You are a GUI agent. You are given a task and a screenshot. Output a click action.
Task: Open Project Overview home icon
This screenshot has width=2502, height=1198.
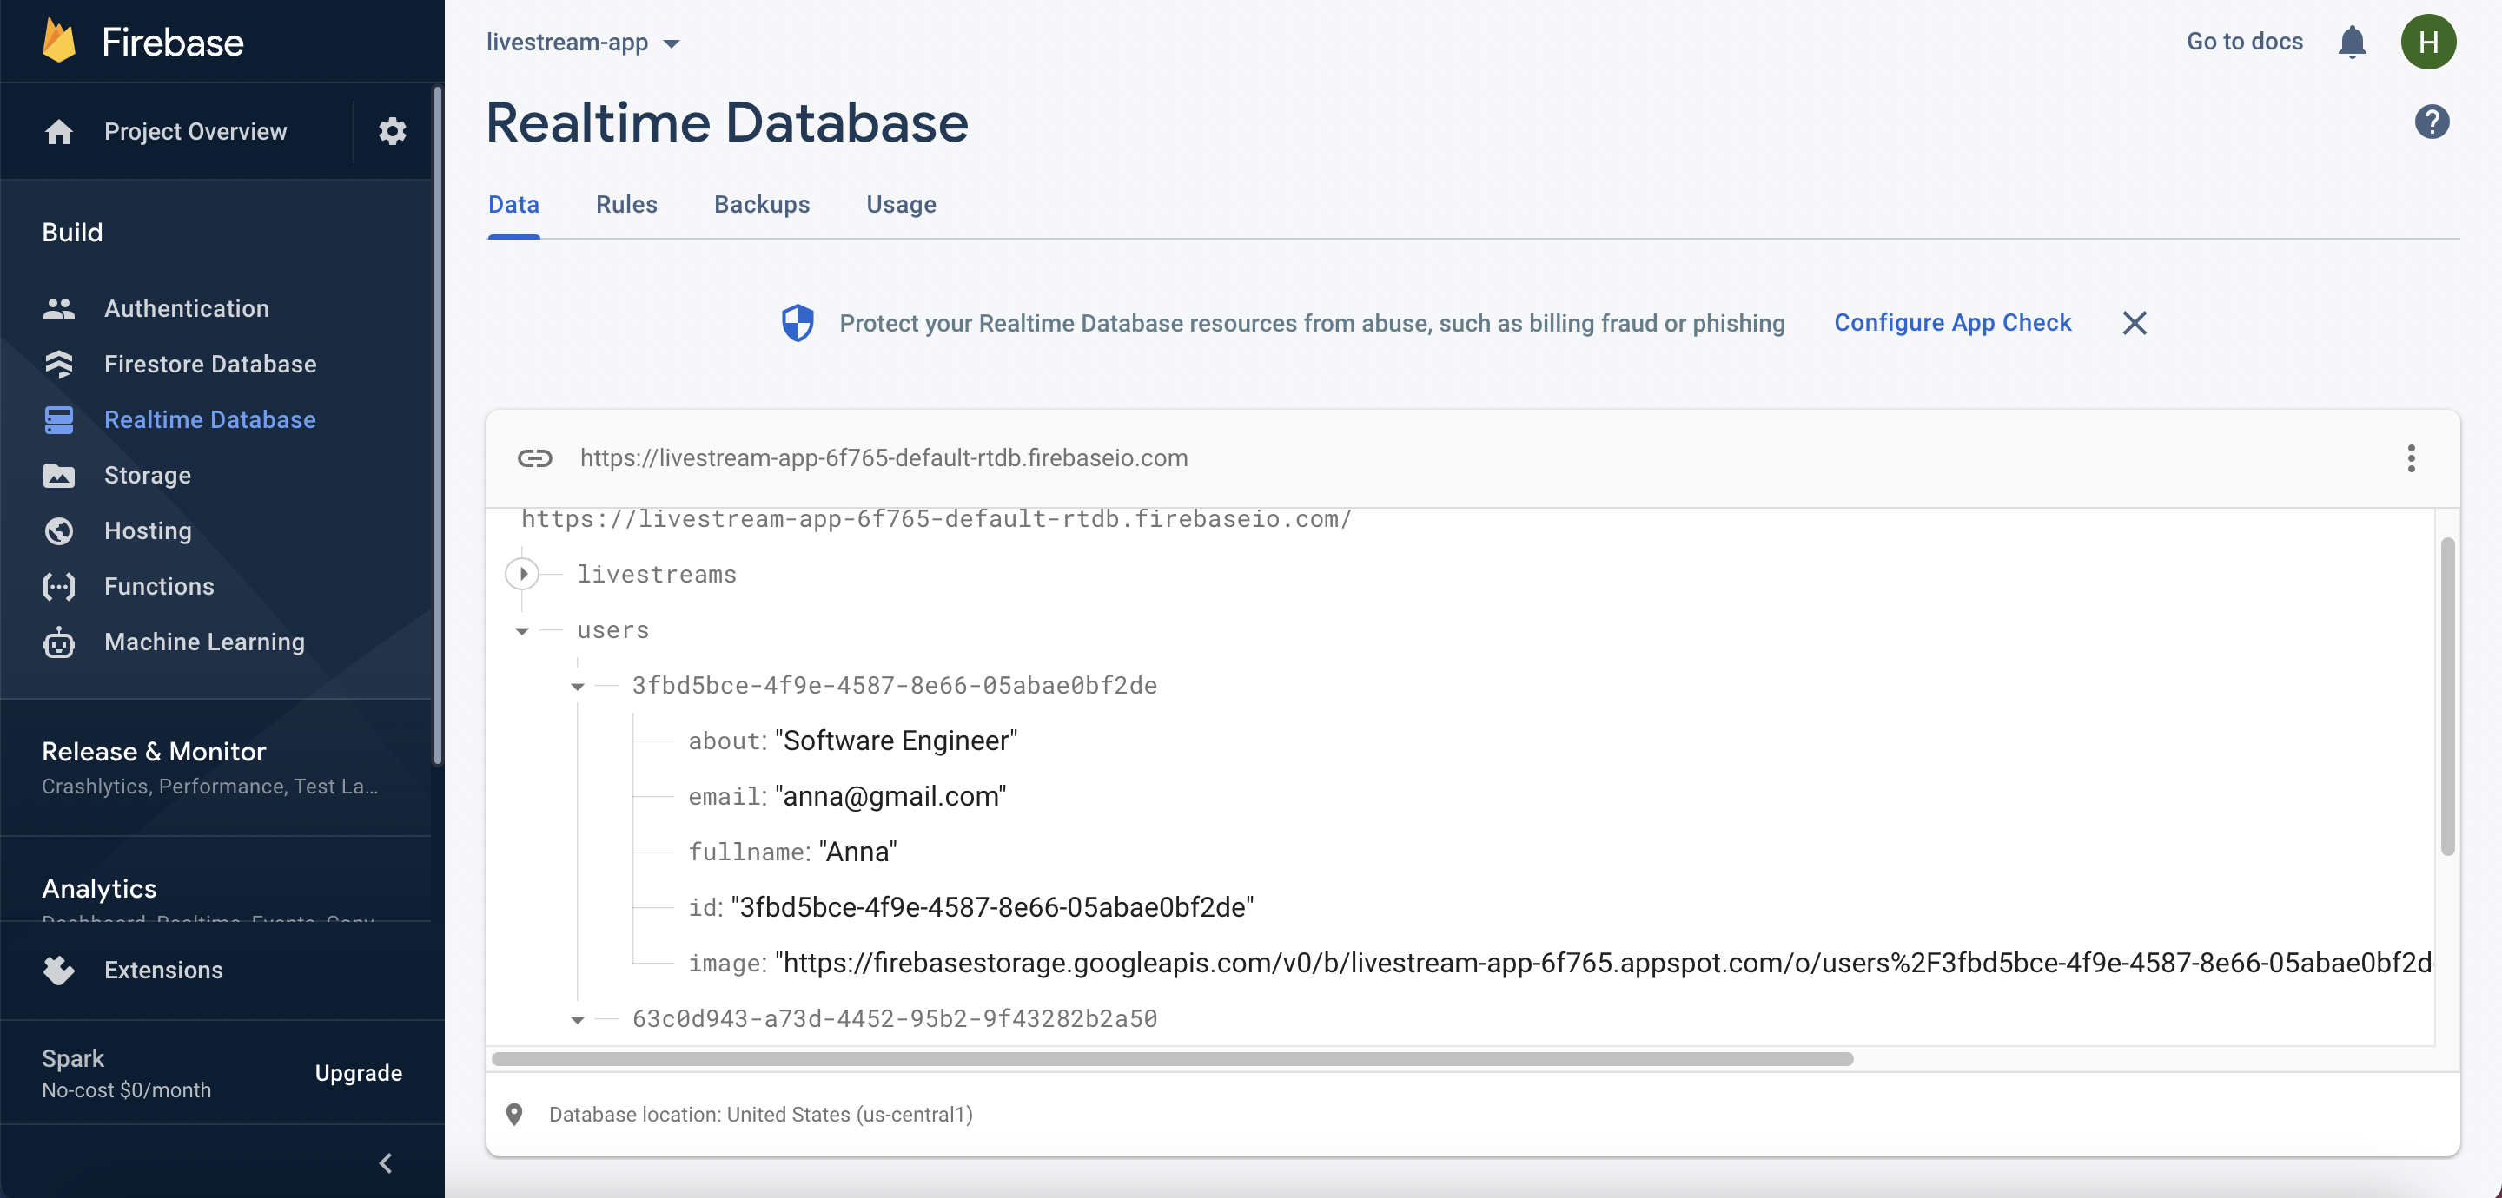click(x=59, y=131)
